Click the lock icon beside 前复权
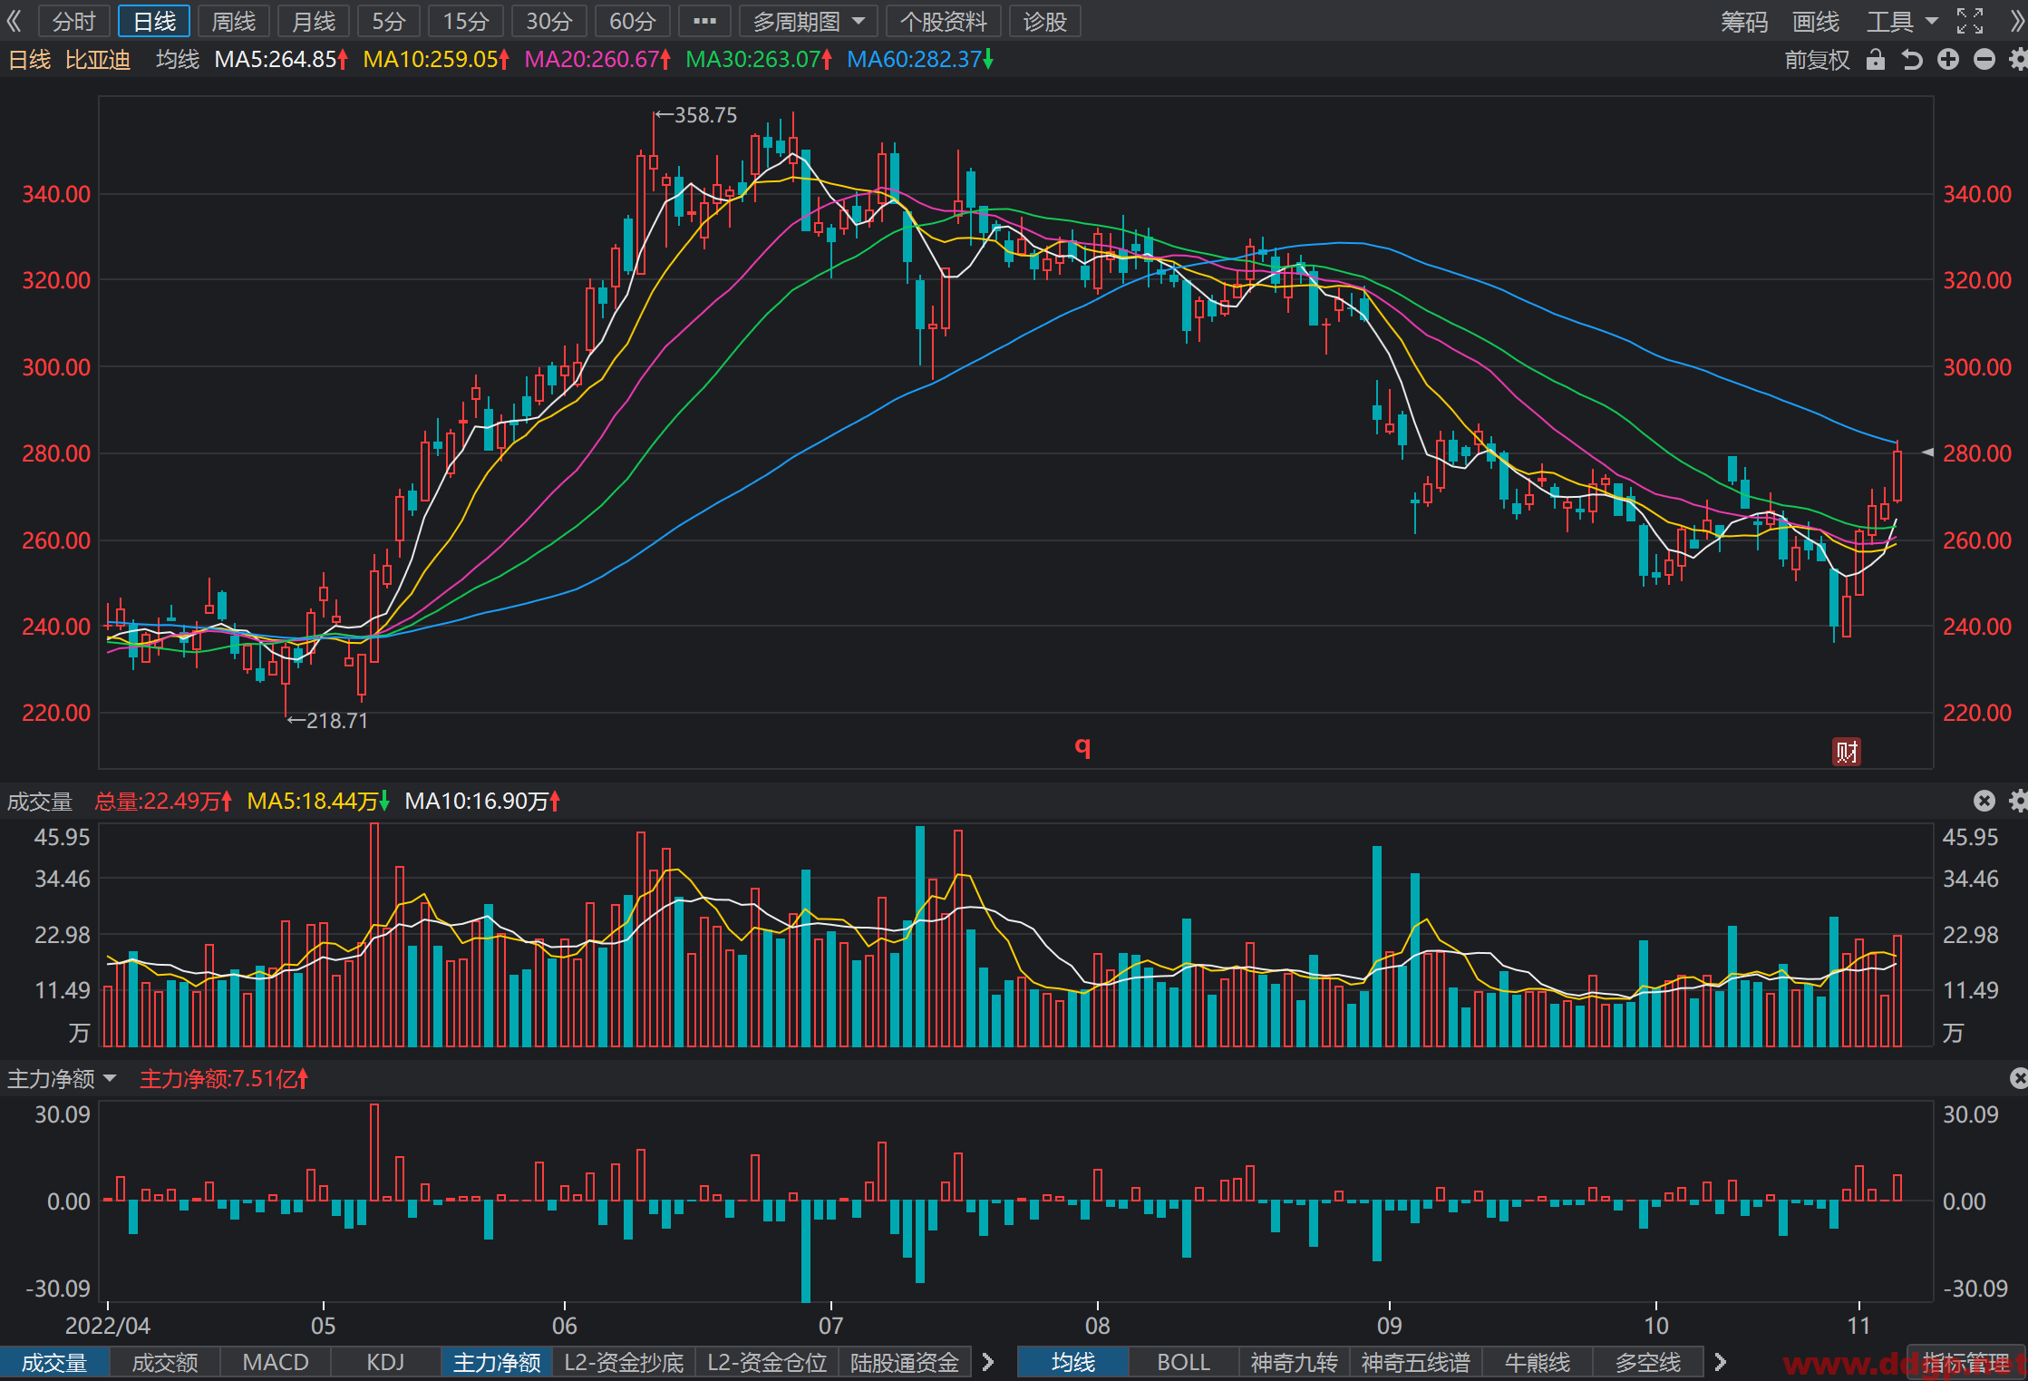Screen dimensions: 2028x1381 pyautogui.click(x=1876, y=60)
